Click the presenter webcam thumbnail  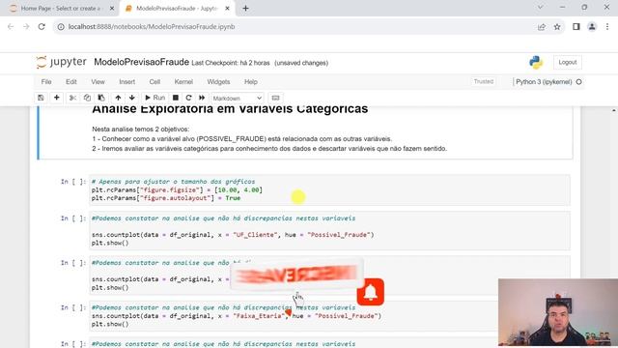tap(558, 312)
